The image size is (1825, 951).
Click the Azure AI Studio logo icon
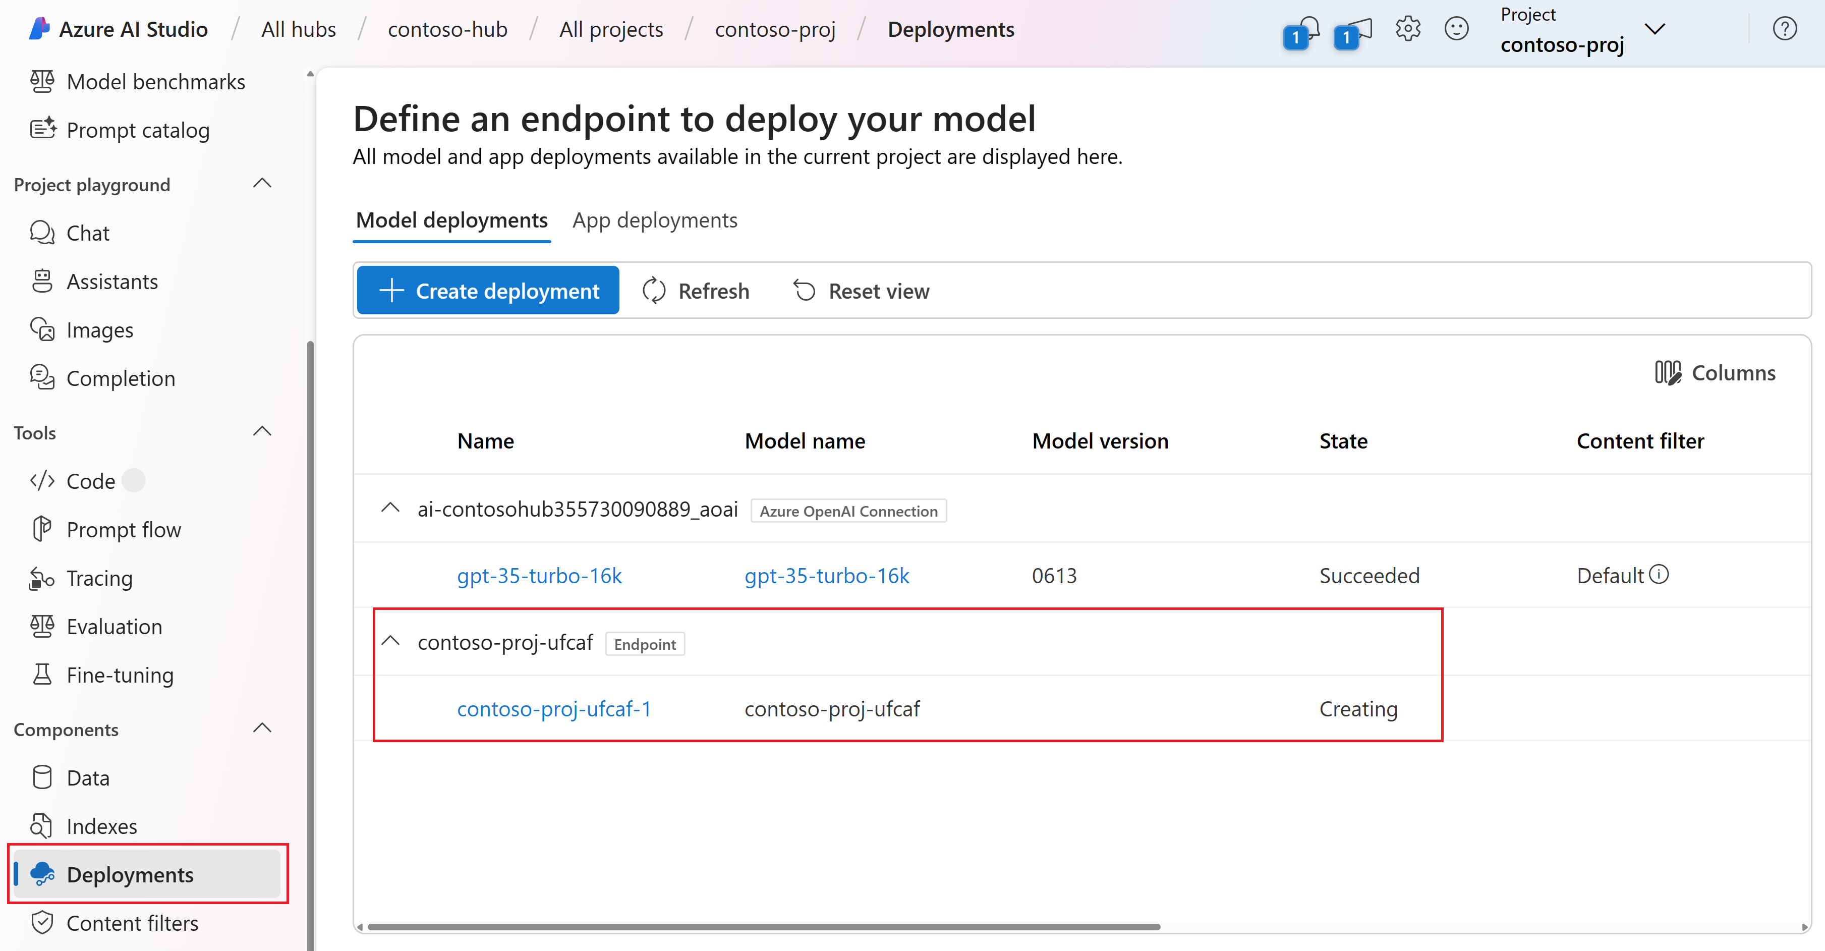[40, 28]
